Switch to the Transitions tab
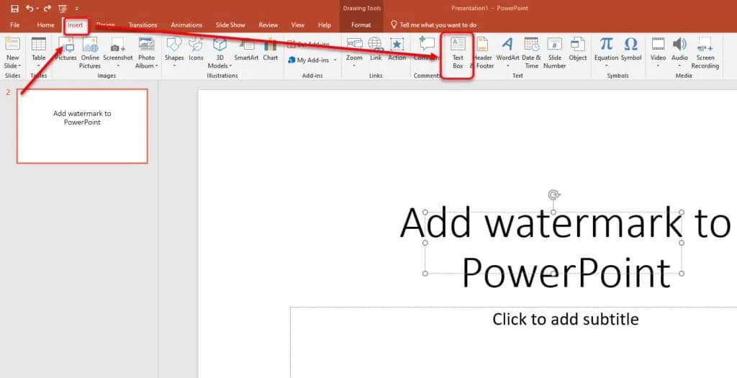Screen dimensions: 737x378 click(143, 24)
